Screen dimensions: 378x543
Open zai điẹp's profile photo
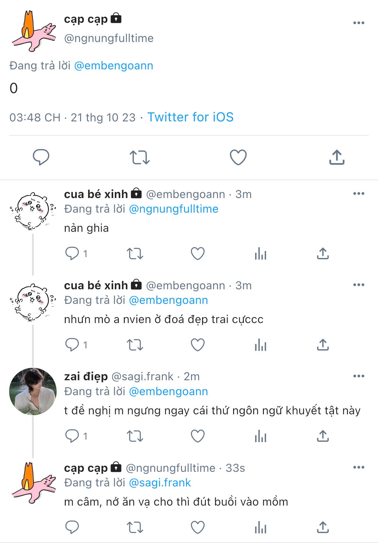click(33, 392)
